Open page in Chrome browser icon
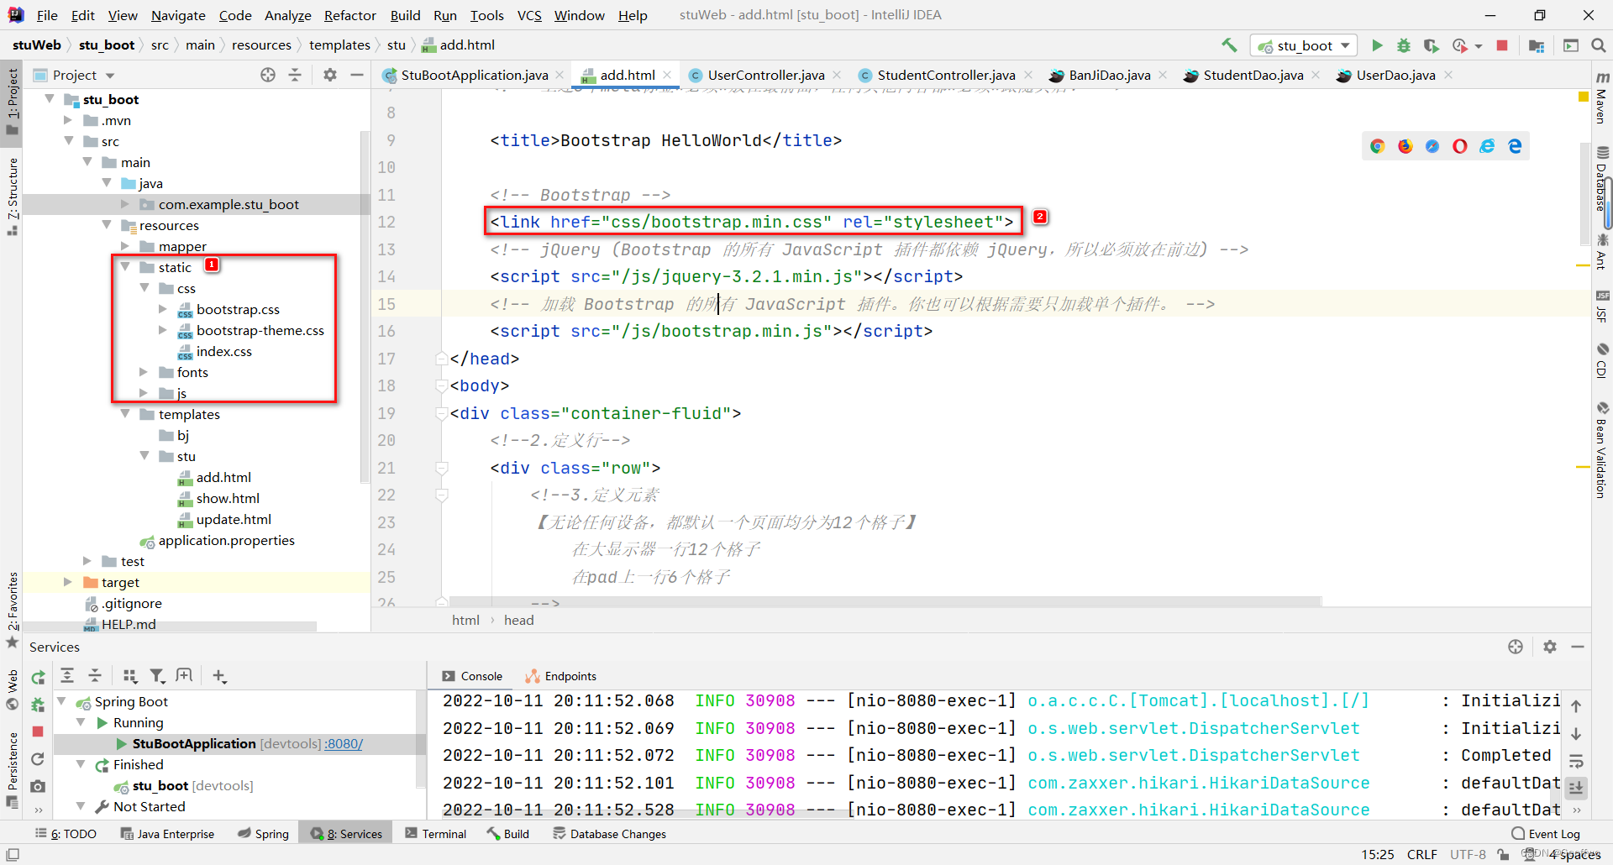This screenshot has height=865, width=1613. pos(1377,146)
